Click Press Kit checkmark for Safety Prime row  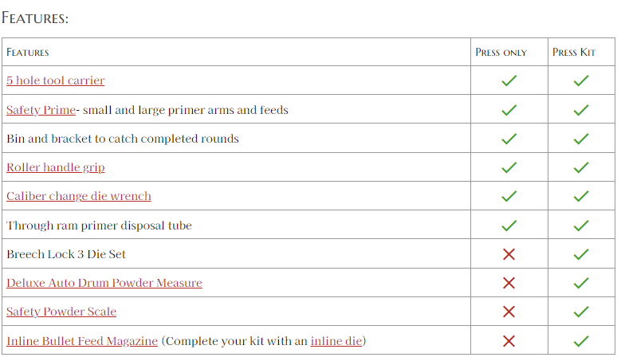tap(581, 110)
